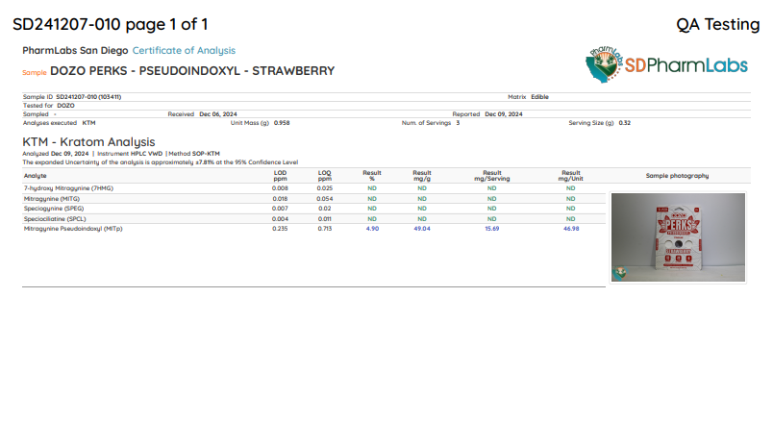Screen dimensions: 773x446
Task: Click the 'Result %' column header
Action: click(x=372, y=176)
